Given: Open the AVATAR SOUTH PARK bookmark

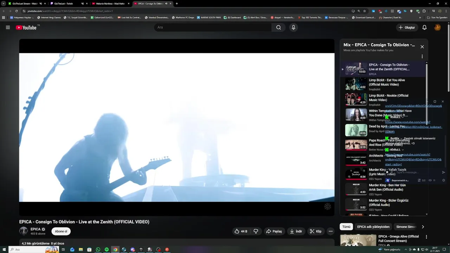Looking at the screenshot, I should click(x=209, y=17).
